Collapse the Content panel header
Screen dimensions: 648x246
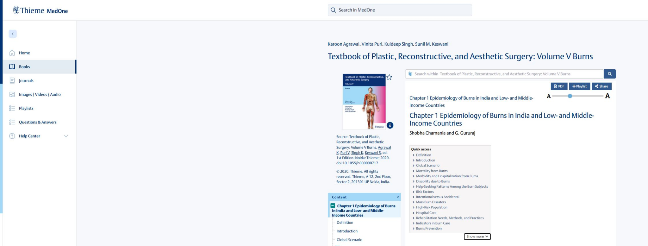398,197
